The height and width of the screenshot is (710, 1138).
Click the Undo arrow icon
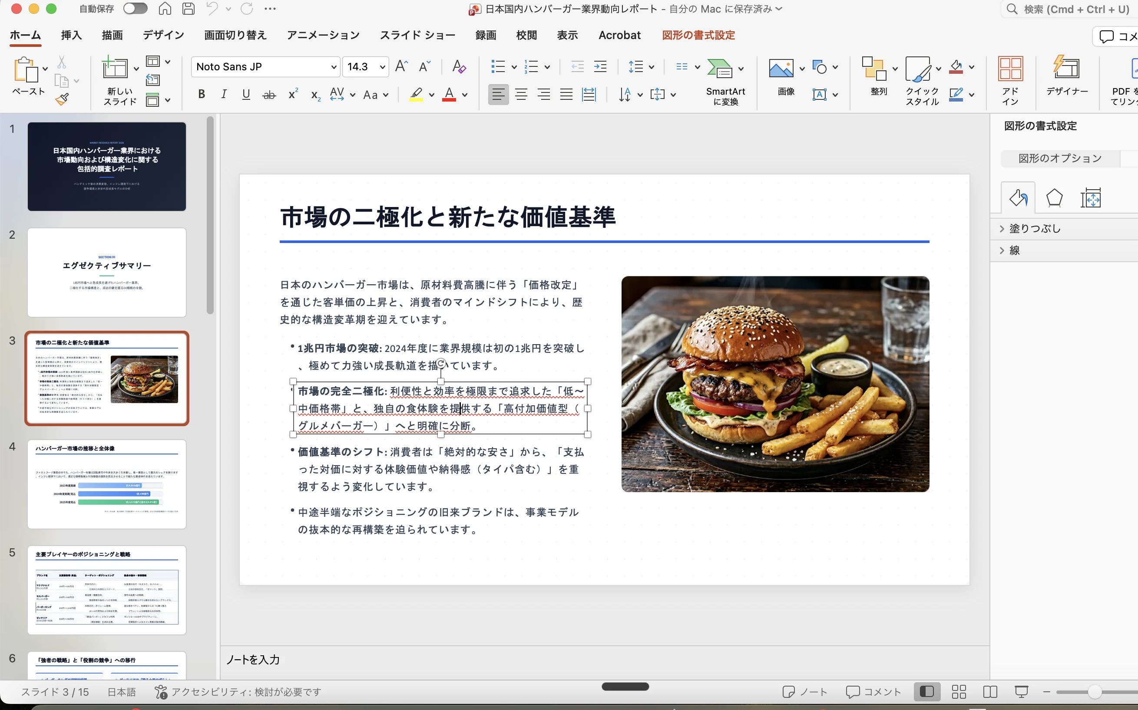(212, 8)
